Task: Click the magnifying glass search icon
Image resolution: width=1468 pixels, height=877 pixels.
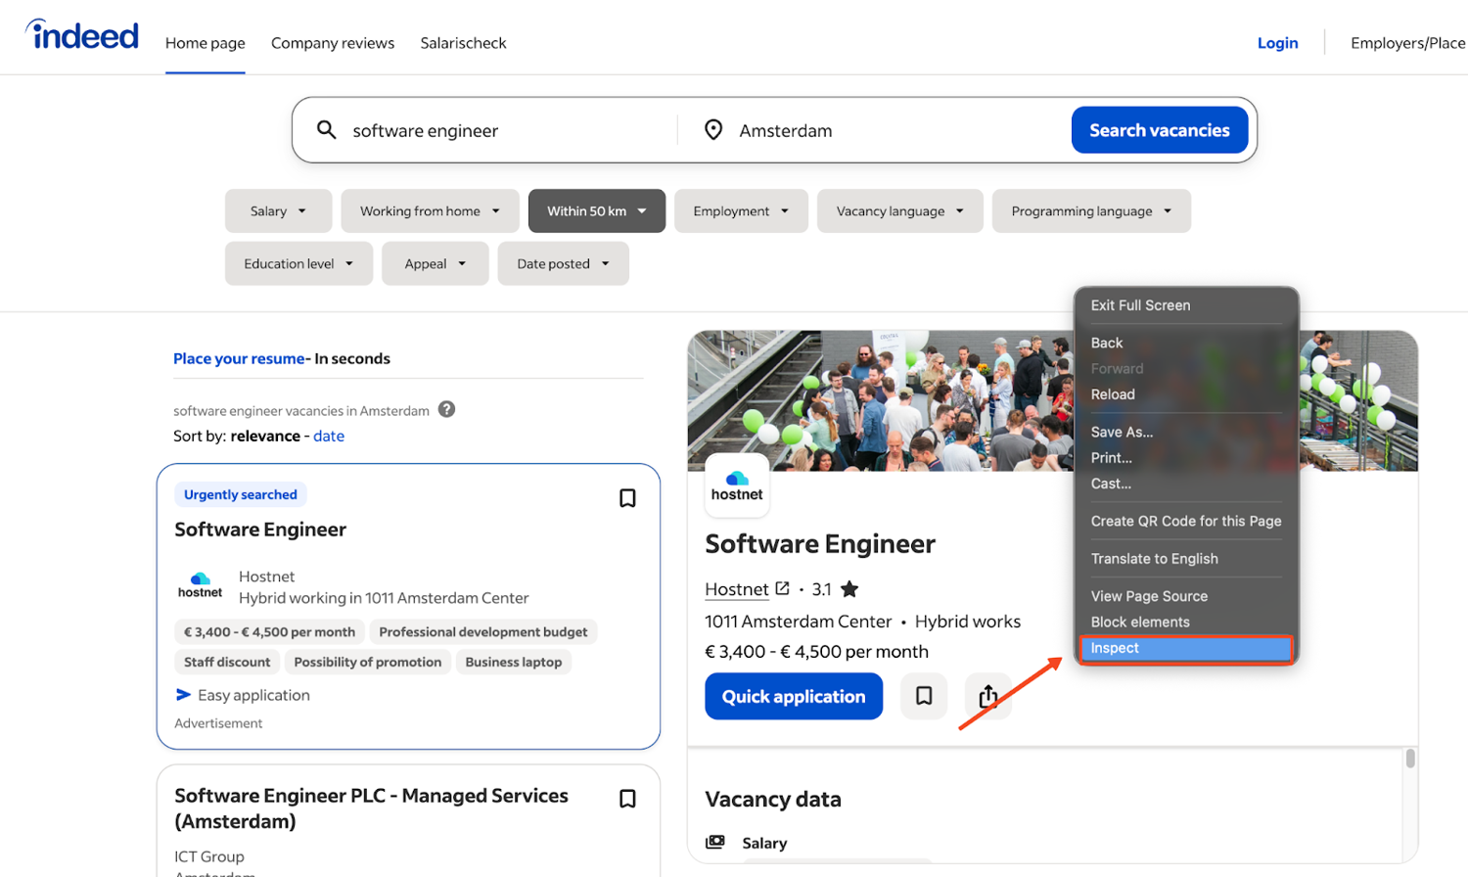Action: pyautogui.click(x=325, y=129)
